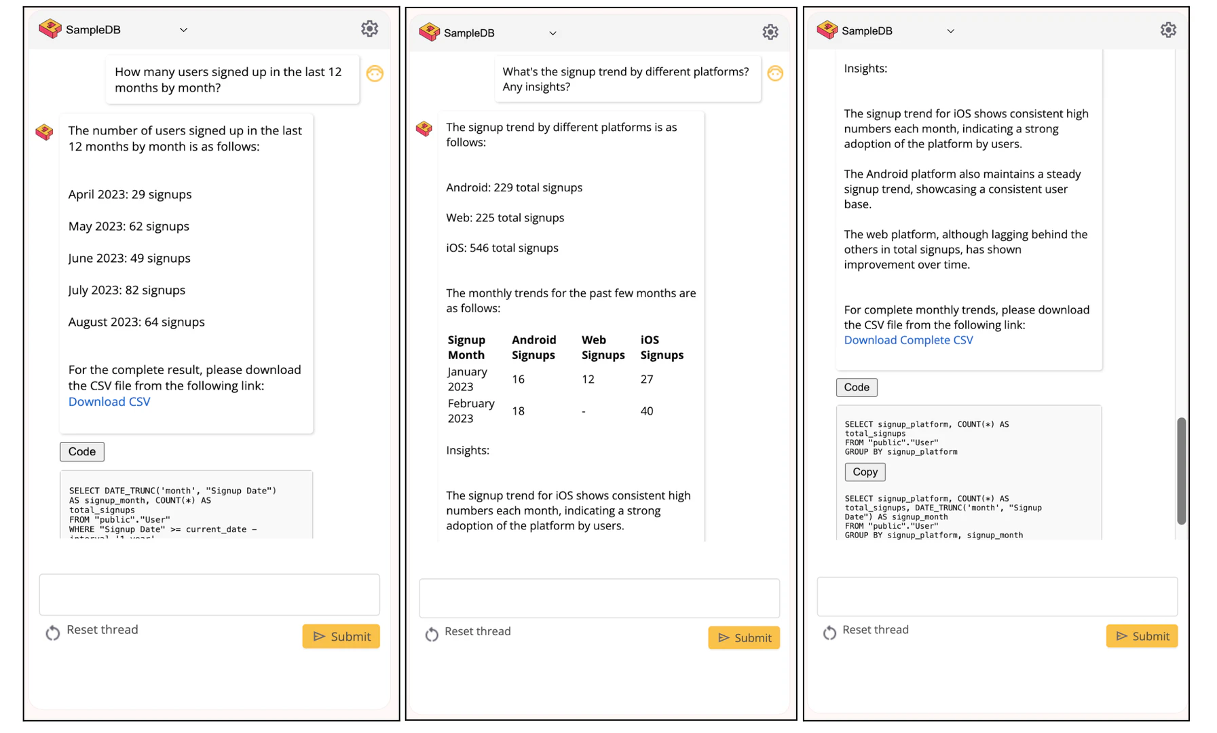Copy the first SQL query snippet
Screen dimensions: 1217x733
click(865, 472)
